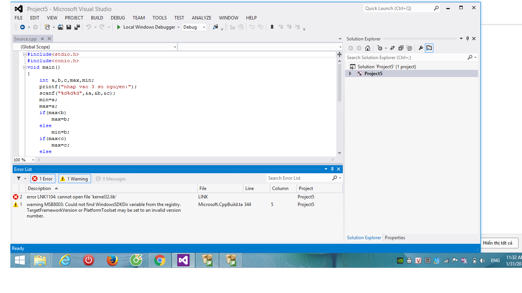Screen dimensions: 522x293
Task: Expand the Project5 tree node
Action: [x=350, y=74]
